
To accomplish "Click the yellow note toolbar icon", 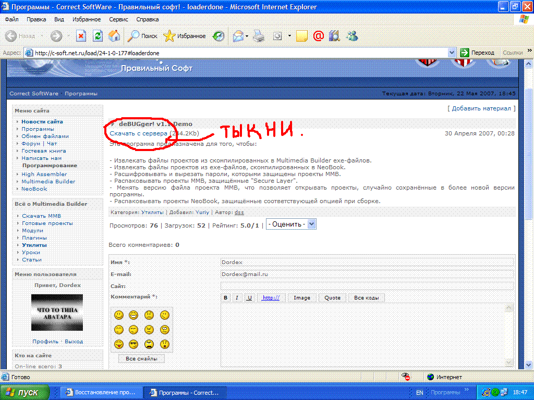I will pyautogui.click(x=302, y=36).
